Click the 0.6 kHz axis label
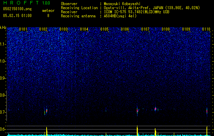 click(x=3, y=129)
